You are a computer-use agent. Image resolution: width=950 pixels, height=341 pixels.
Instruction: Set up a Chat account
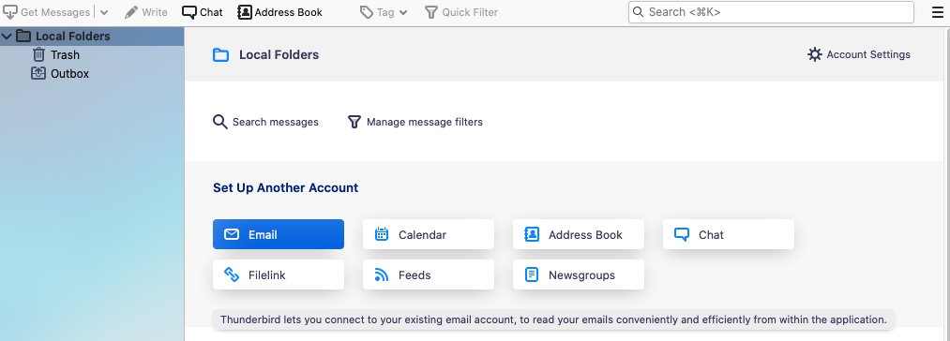(x=729, y=234)
